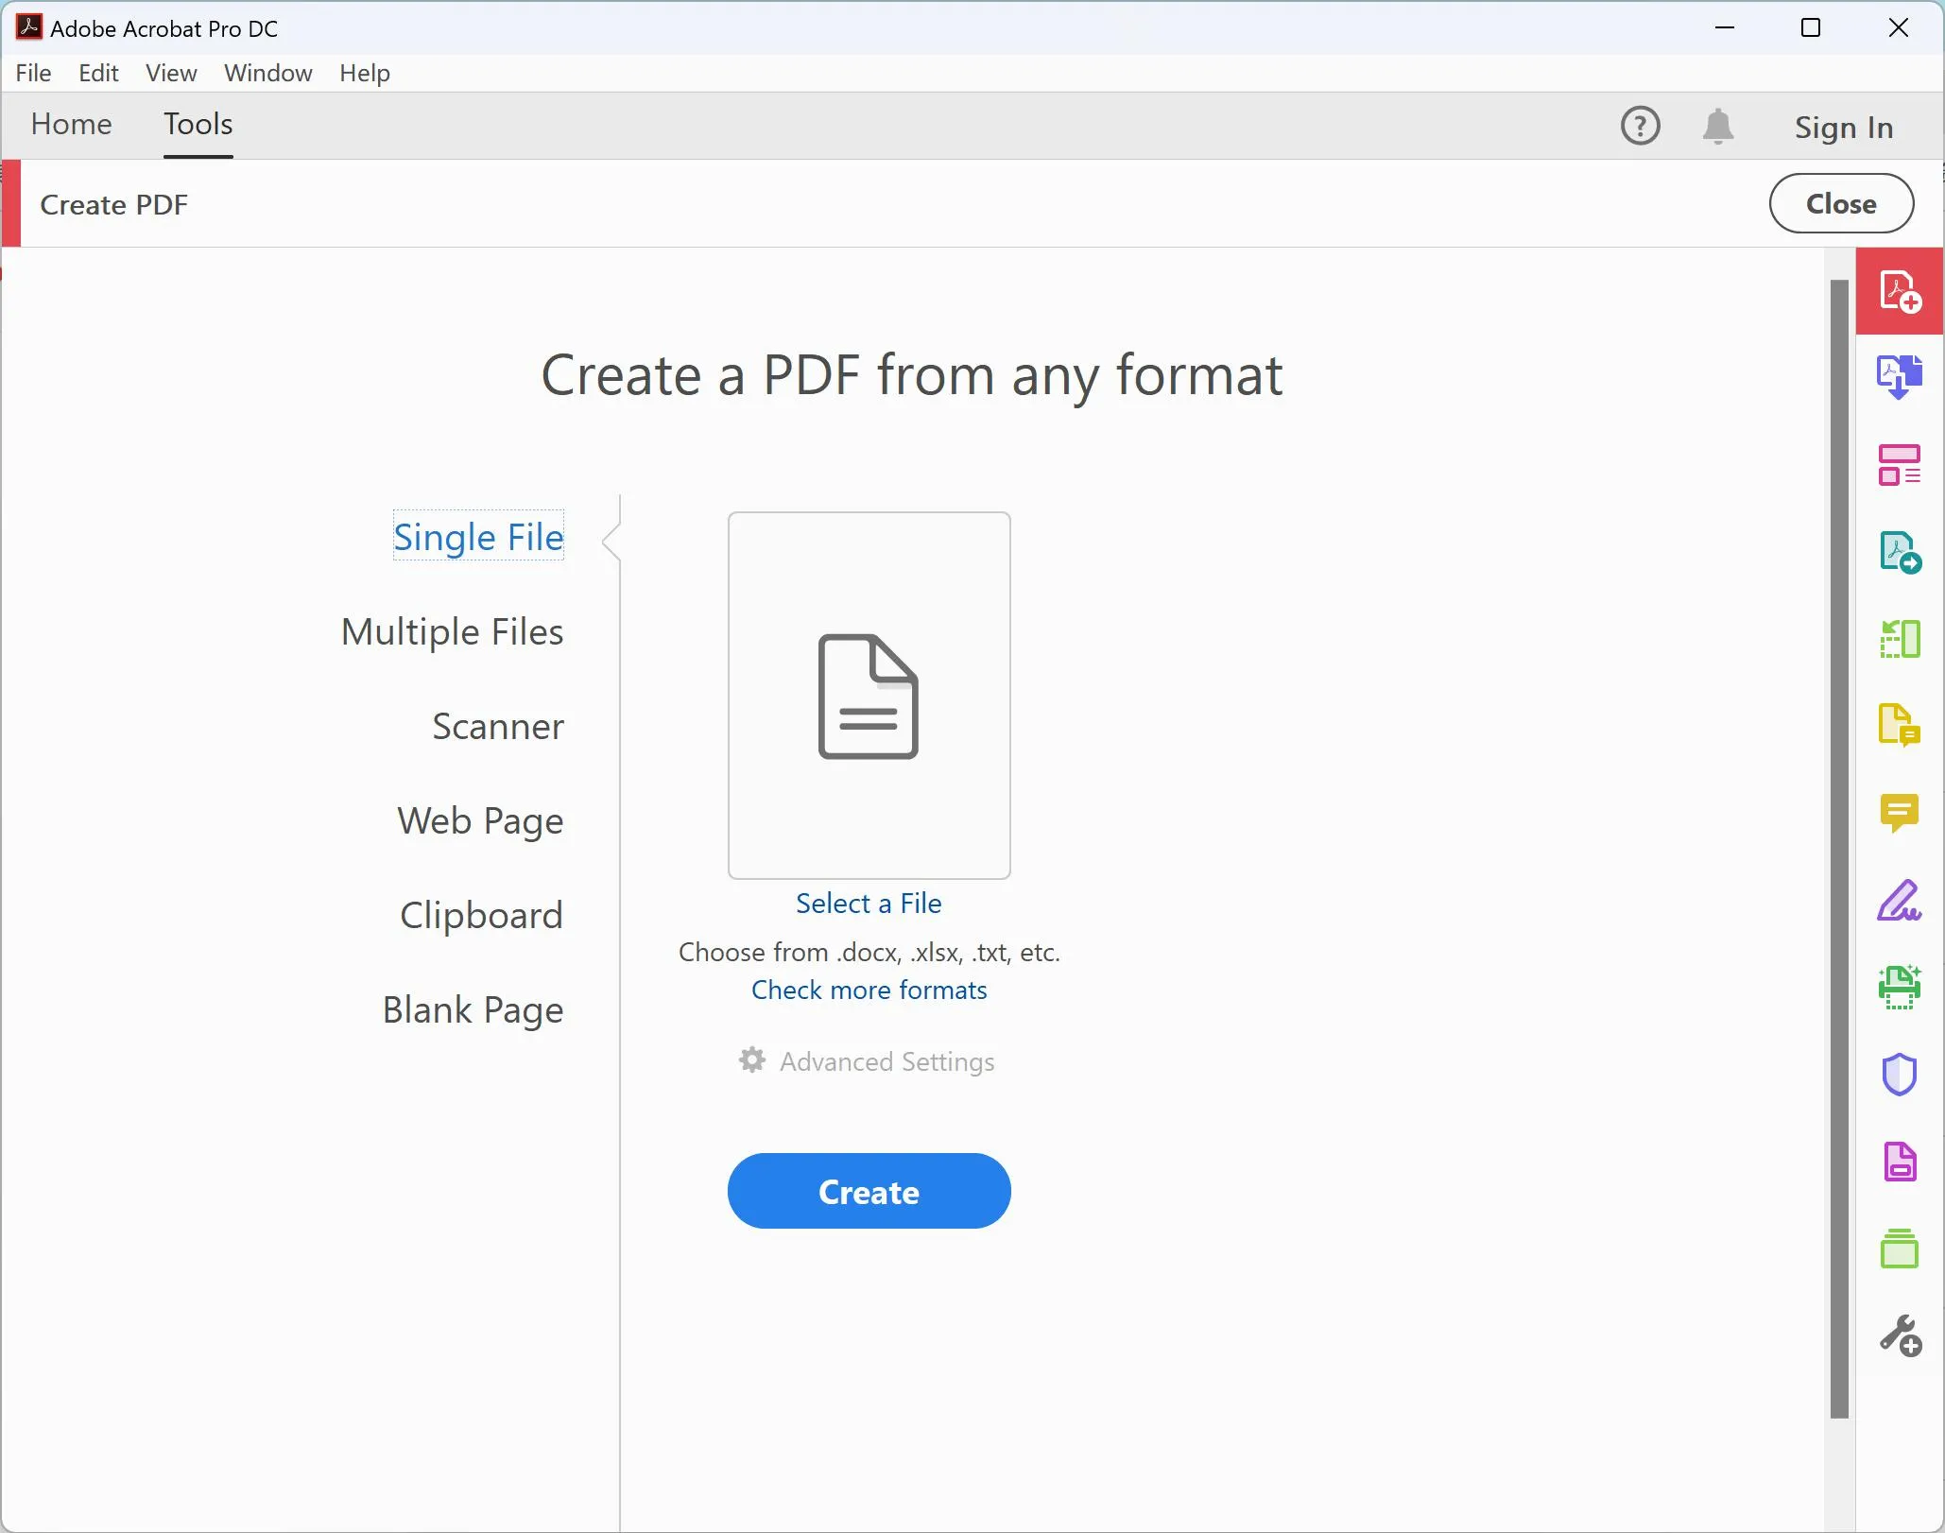The height and width of the screenshot is (1533, 1945).
Task: Click the wrench icon to add more tools
Action: 1902,1335
